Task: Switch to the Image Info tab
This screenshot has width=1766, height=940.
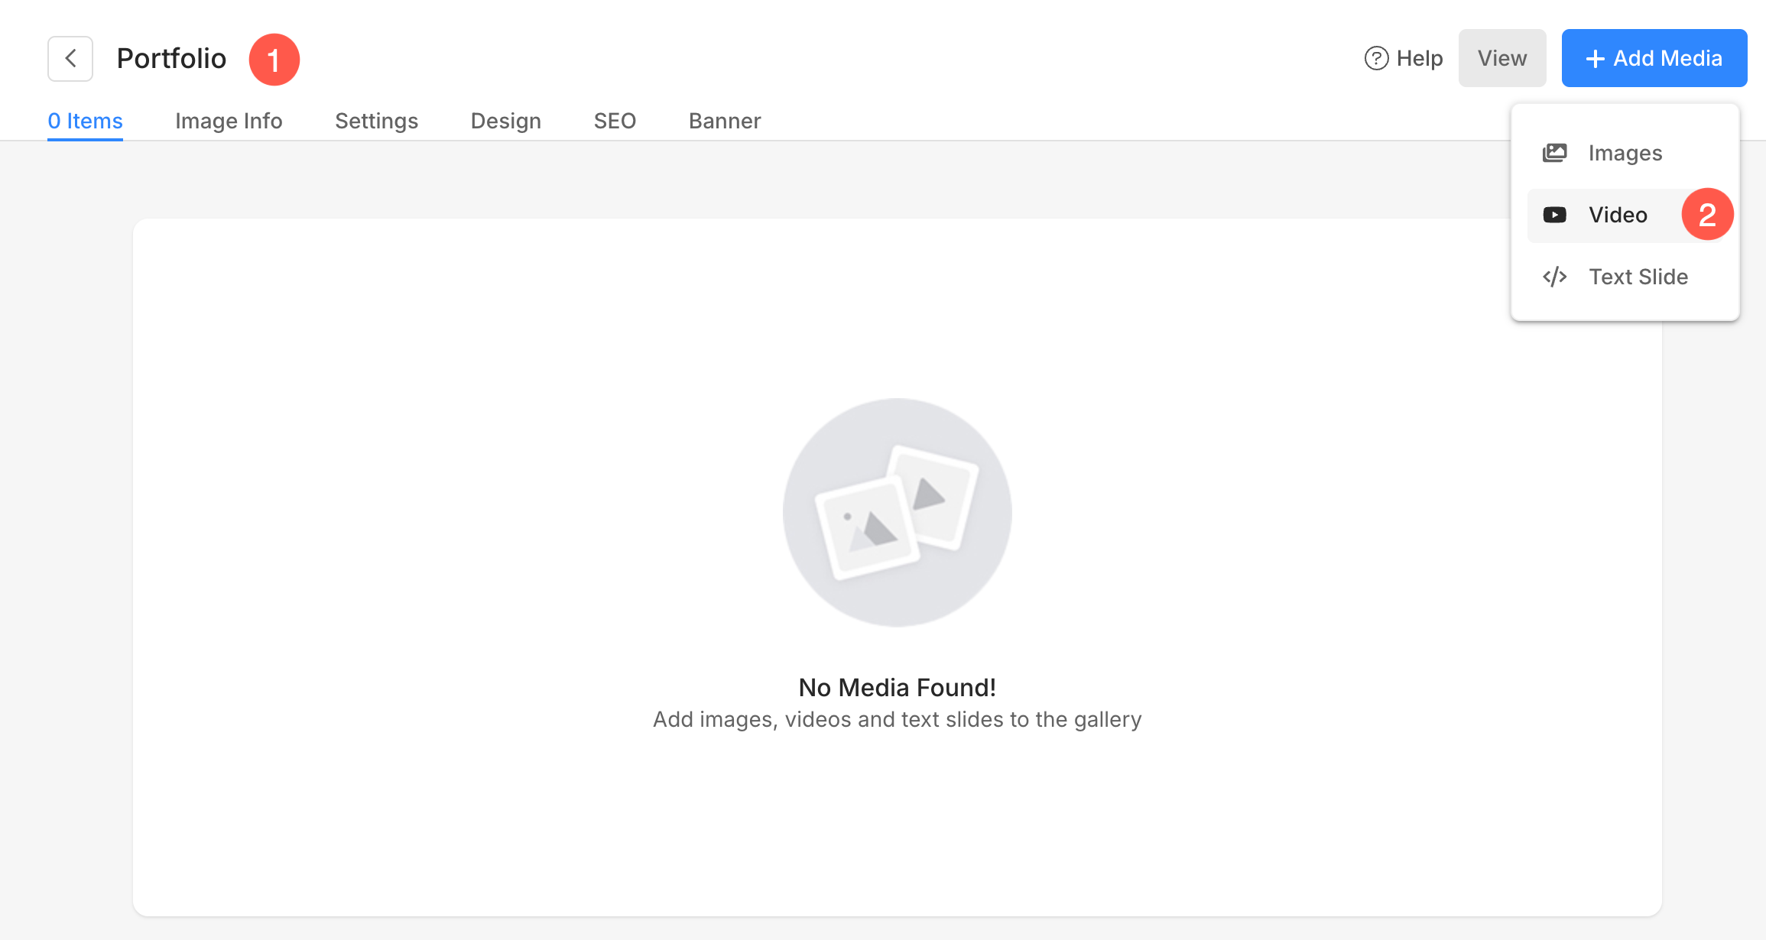Action: (229, 121)
